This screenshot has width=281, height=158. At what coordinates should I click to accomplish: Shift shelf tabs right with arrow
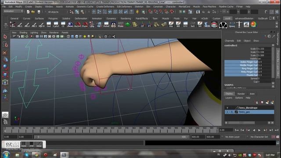tap(274, 18)
